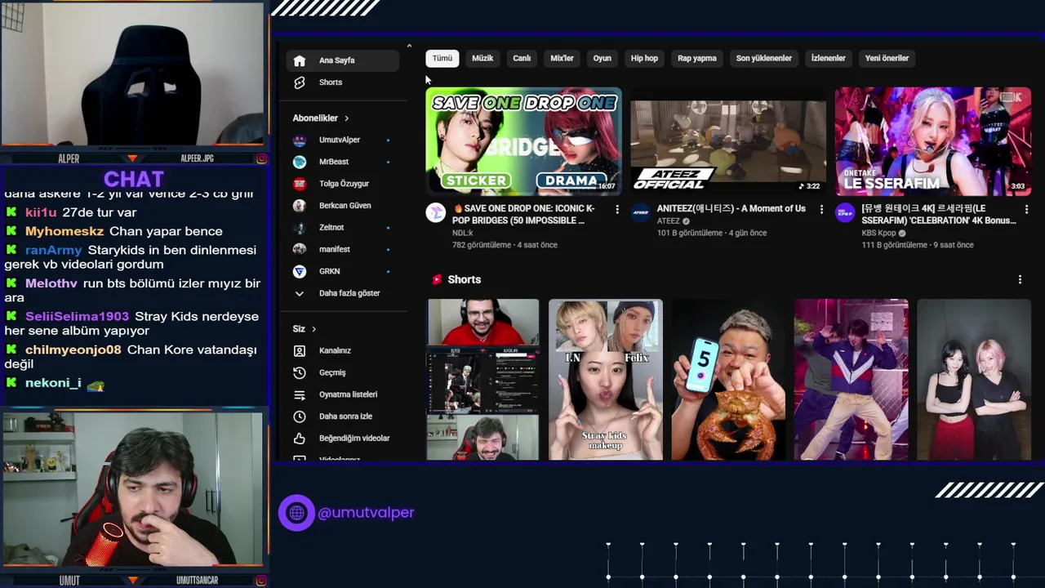Click the Daha sonra izle clock icon
This screenshot has height=588, width=1045.
tap(300, 416)
